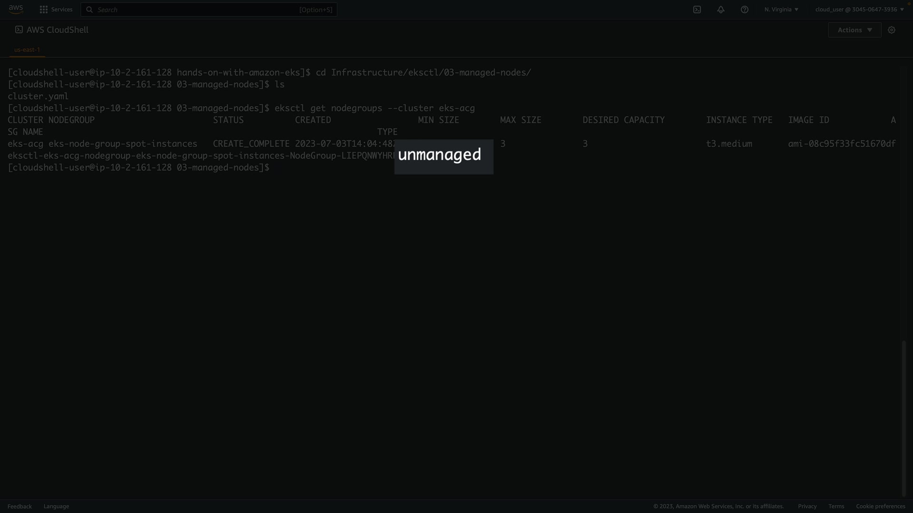Click the AWS logo home icon

(x=16, y=9)
